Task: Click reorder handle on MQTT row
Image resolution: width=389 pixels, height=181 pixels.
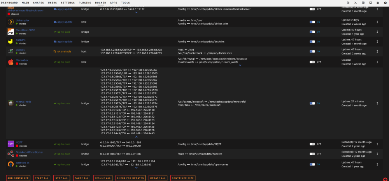Action: coord(377,144)
